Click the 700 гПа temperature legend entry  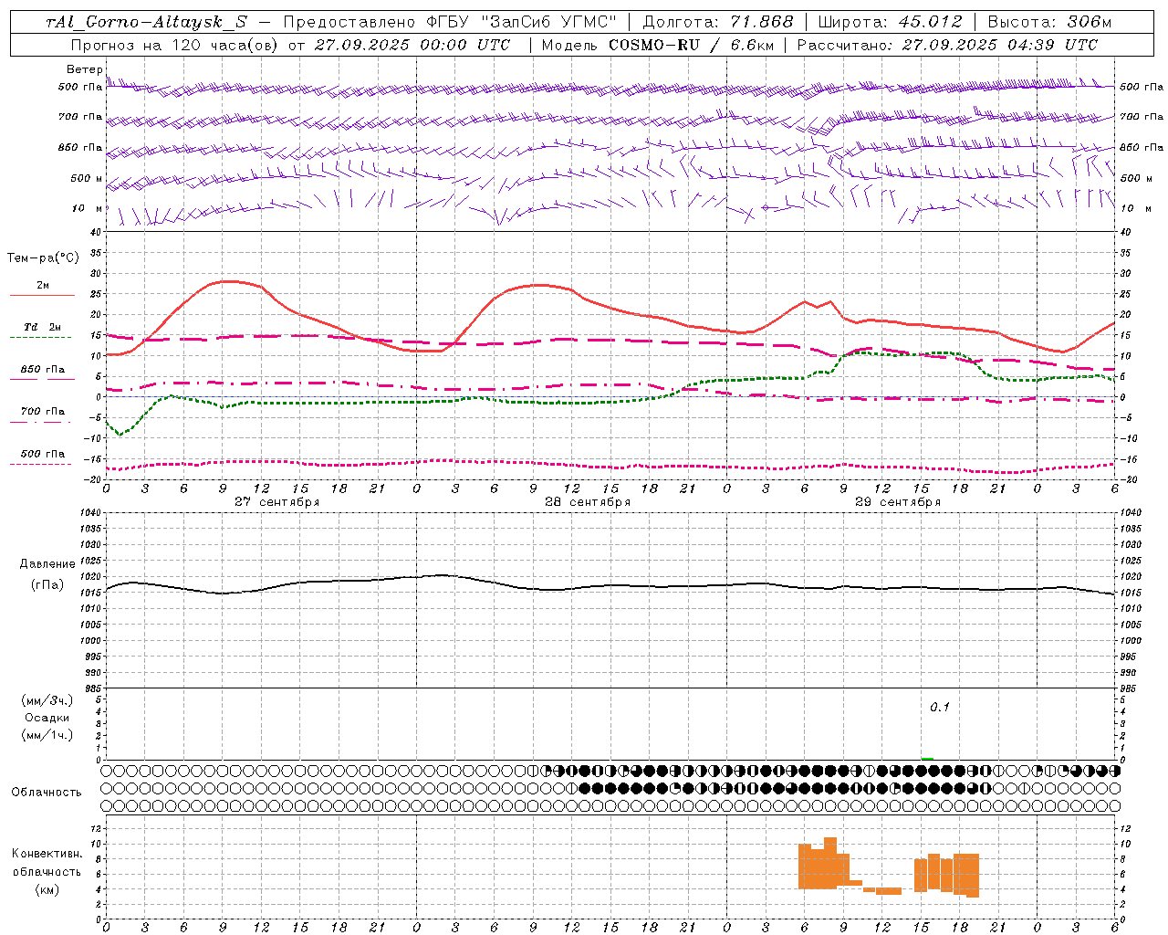(43, 412)
